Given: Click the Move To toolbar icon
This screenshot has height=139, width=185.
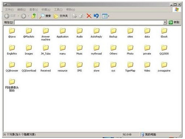Looking at the screenshot, I should [74, 16].
